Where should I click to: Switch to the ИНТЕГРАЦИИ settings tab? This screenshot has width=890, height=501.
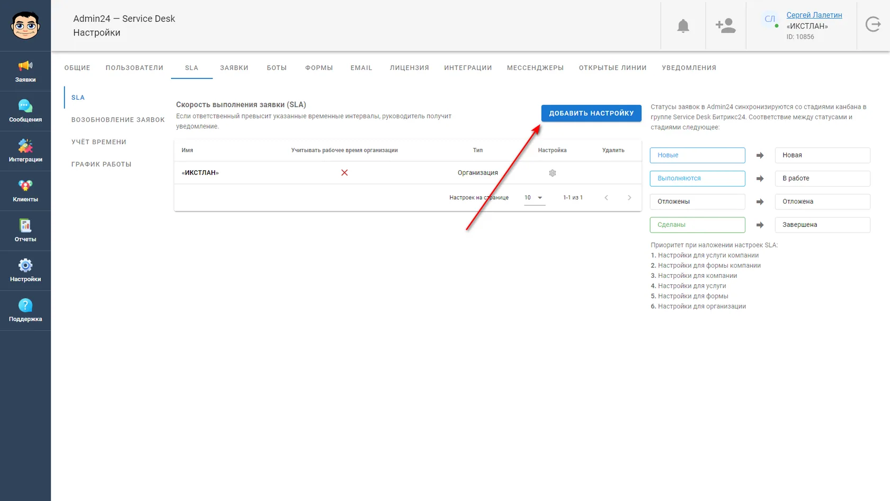click(x=468, y=68)
